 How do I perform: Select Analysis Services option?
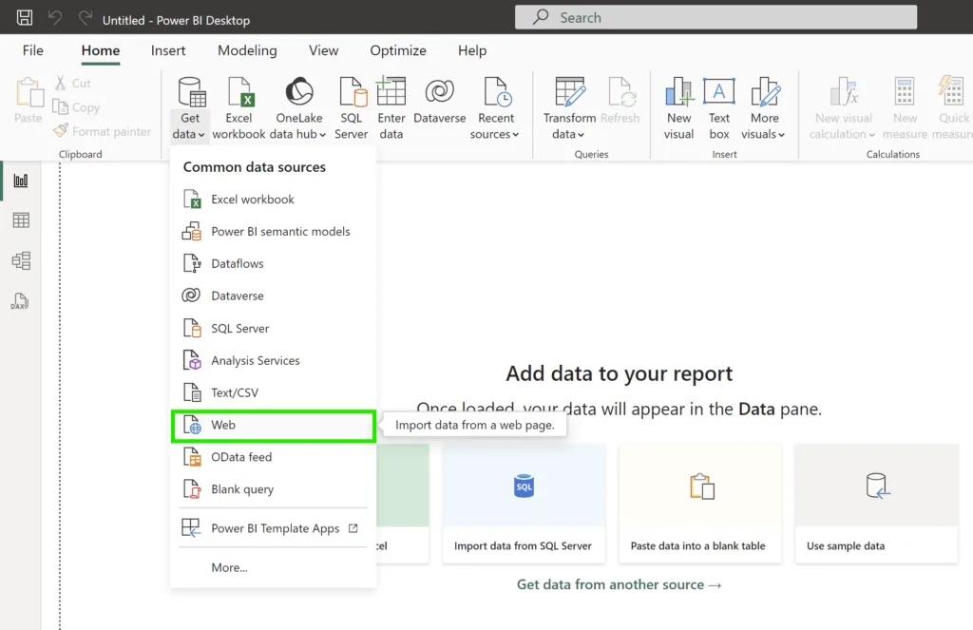[x=273, y=361]
